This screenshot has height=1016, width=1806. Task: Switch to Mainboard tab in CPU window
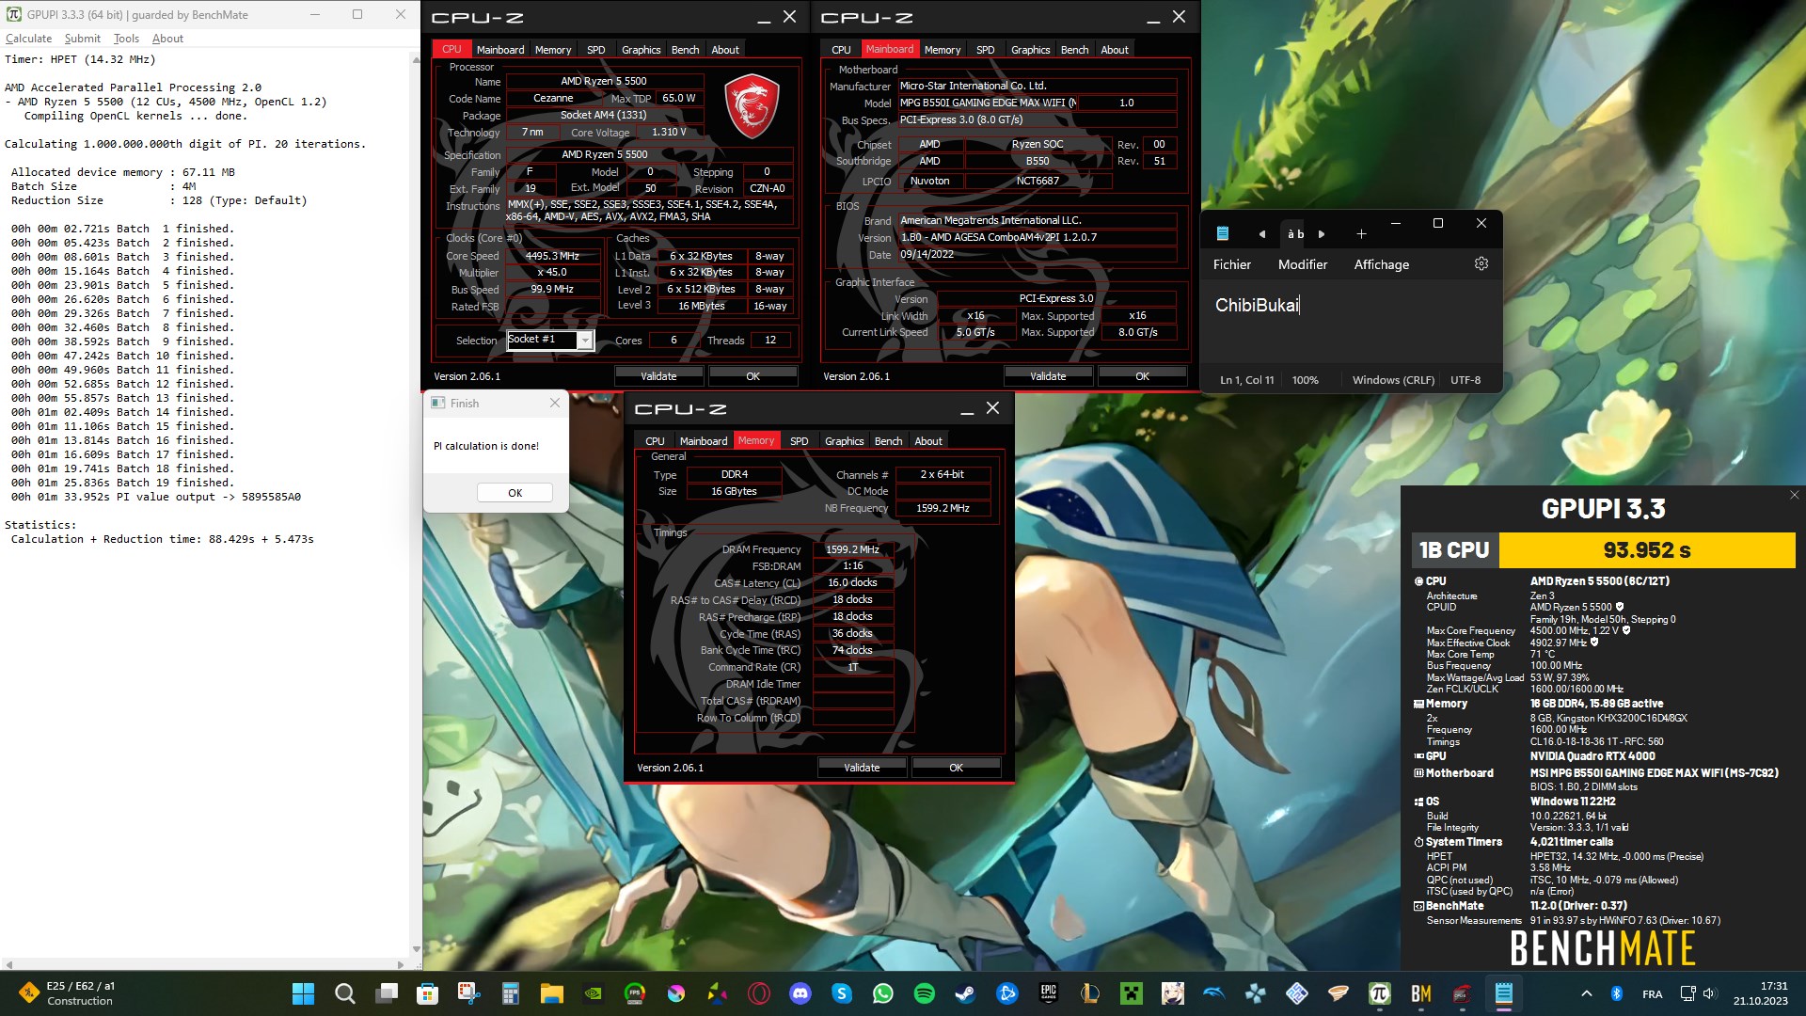(500, 50)
